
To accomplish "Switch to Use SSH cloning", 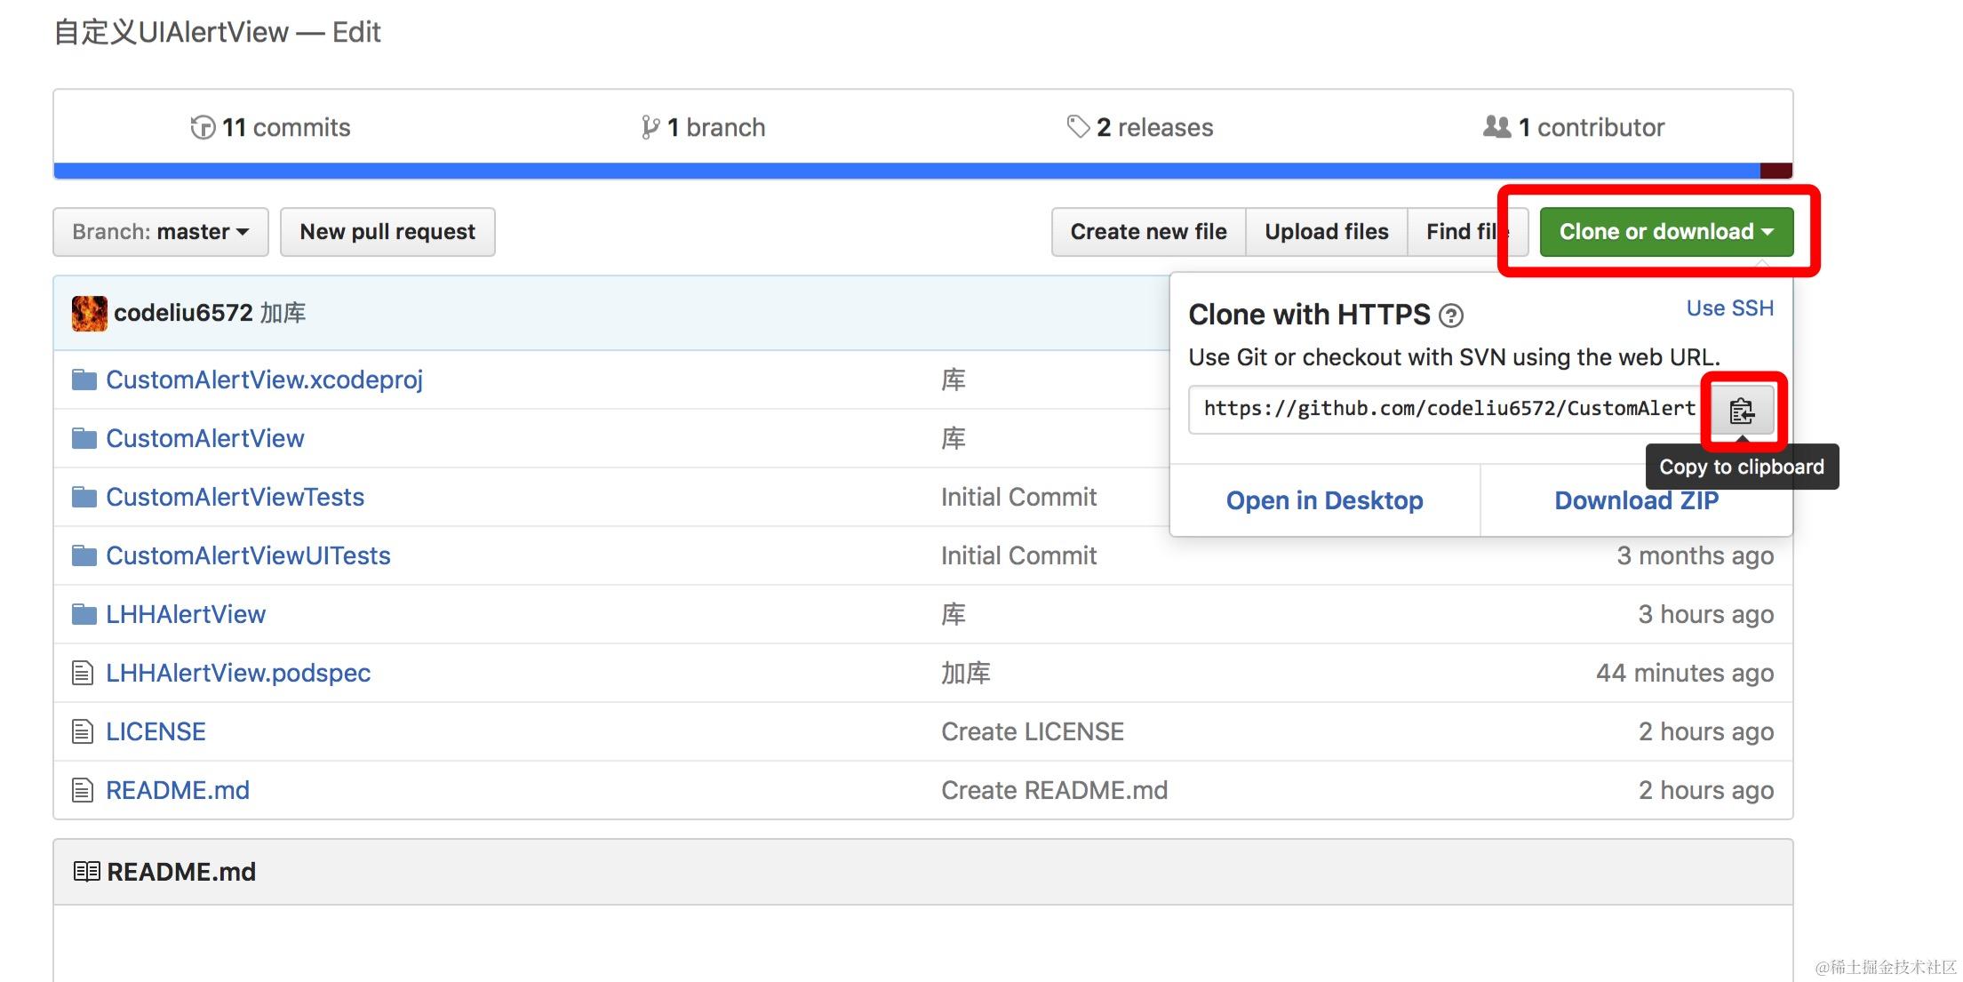I will (1729, 308).
